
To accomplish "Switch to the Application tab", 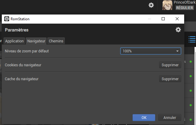I will click(14, 41).
